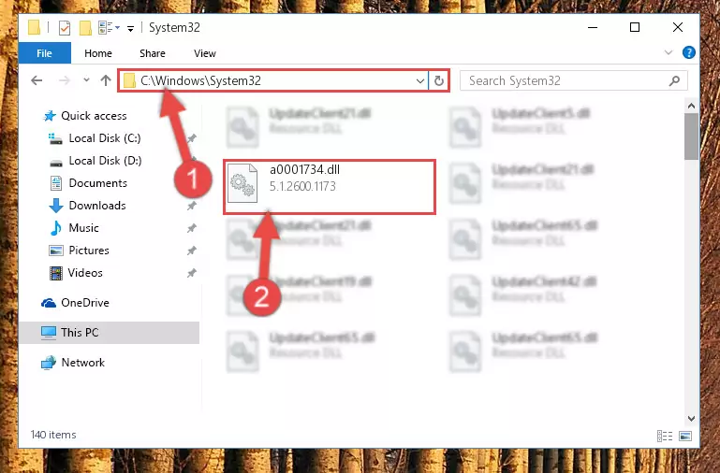Click the pin icon beside Local Disk (C:)
The height and width of the screenshot is (473, 720).
192,138
